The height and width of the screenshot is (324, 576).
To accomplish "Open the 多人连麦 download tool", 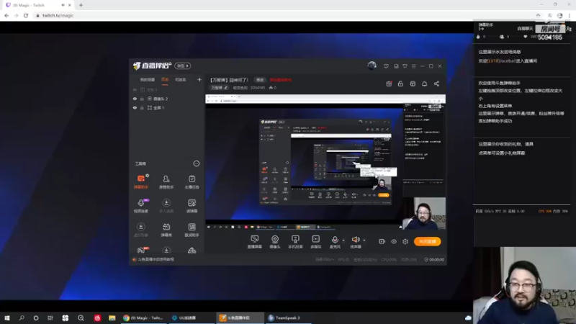I will [166, 206].
